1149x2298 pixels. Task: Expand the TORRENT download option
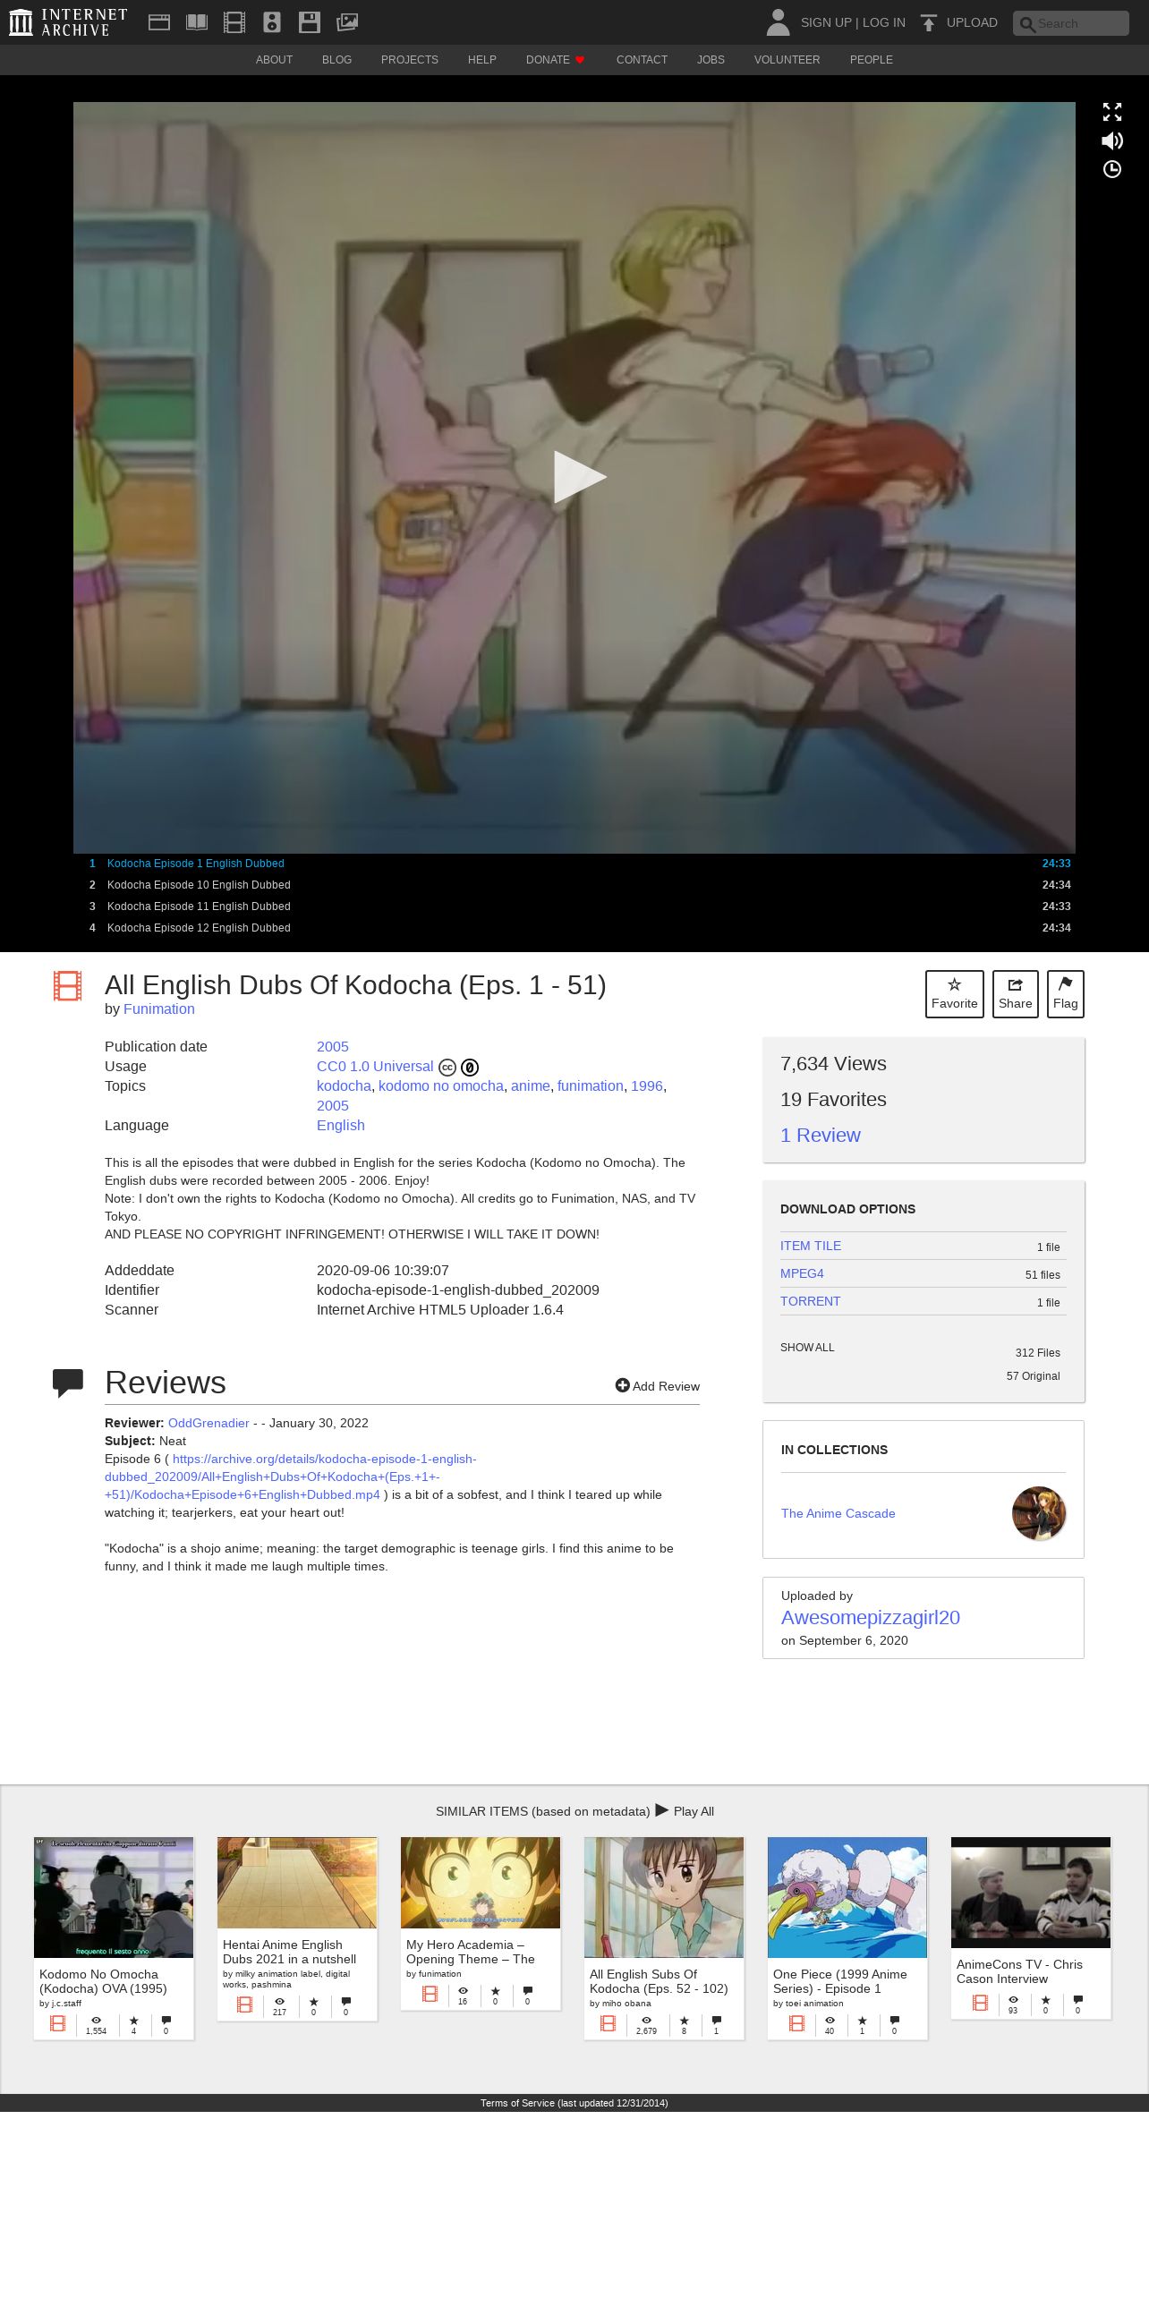coord(811,1301)
